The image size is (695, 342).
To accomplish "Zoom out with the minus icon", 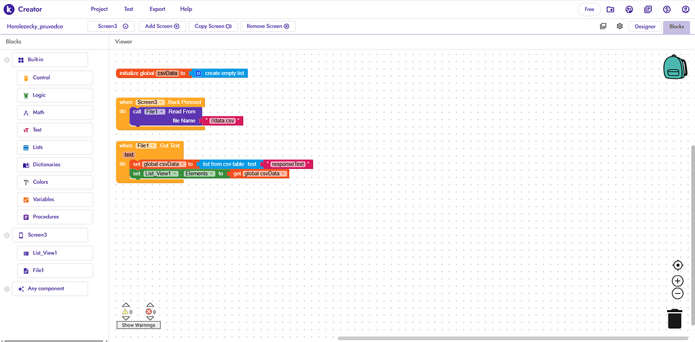I will click(x=677, y=294).
